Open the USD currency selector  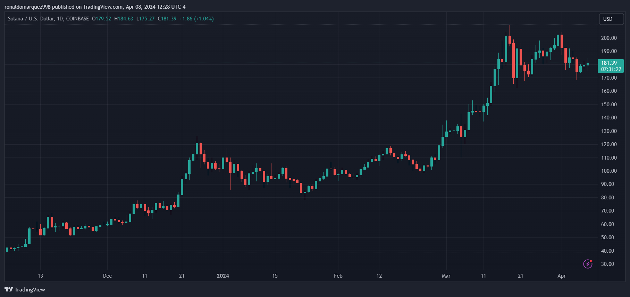click(x=611, y=19)
